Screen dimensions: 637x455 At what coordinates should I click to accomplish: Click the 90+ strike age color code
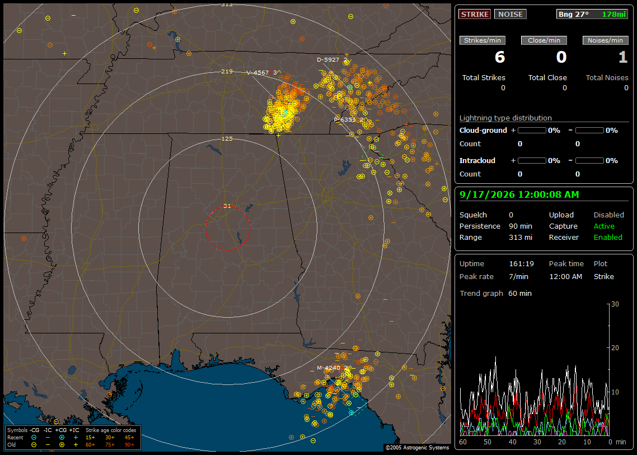130,445
